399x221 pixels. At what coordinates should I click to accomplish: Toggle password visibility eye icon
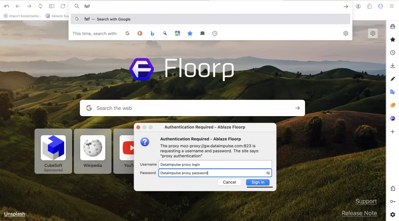pyautogui.click(x=268, y=173)
